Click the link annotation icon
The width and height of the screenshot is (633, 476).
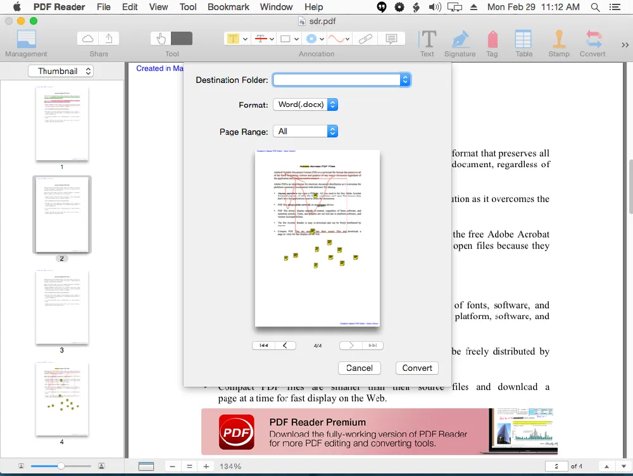365,39
